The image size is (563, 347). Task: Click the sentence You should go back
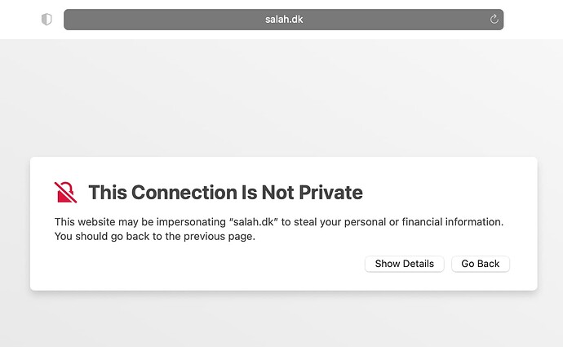(155, 236)
